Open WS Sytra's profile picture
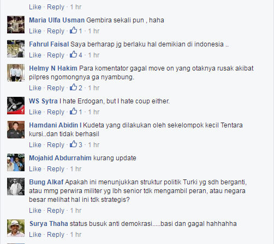Viewport: 274px width, 244px height. click(16, 106)
